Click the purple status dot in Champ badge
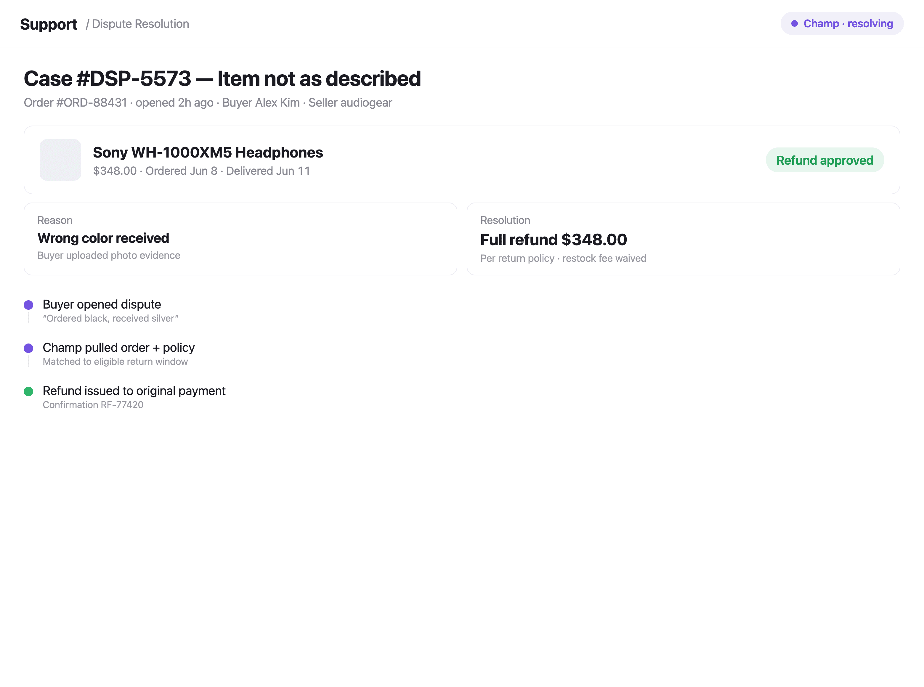This screenshot has height=687, width=924. point(794,23)
